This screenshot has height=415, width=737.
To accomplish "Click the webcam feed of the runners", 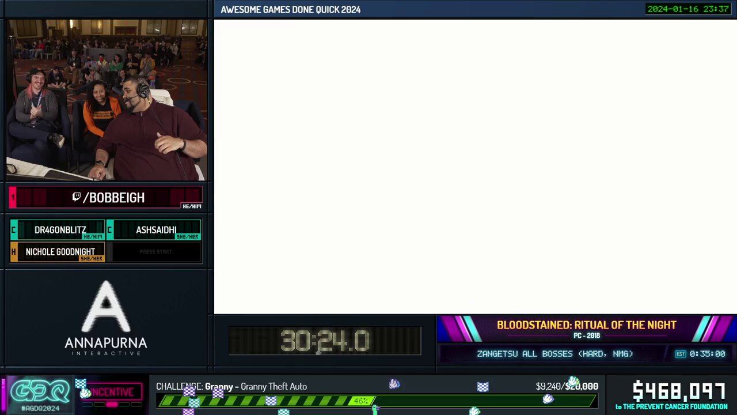I will [107, 100].
